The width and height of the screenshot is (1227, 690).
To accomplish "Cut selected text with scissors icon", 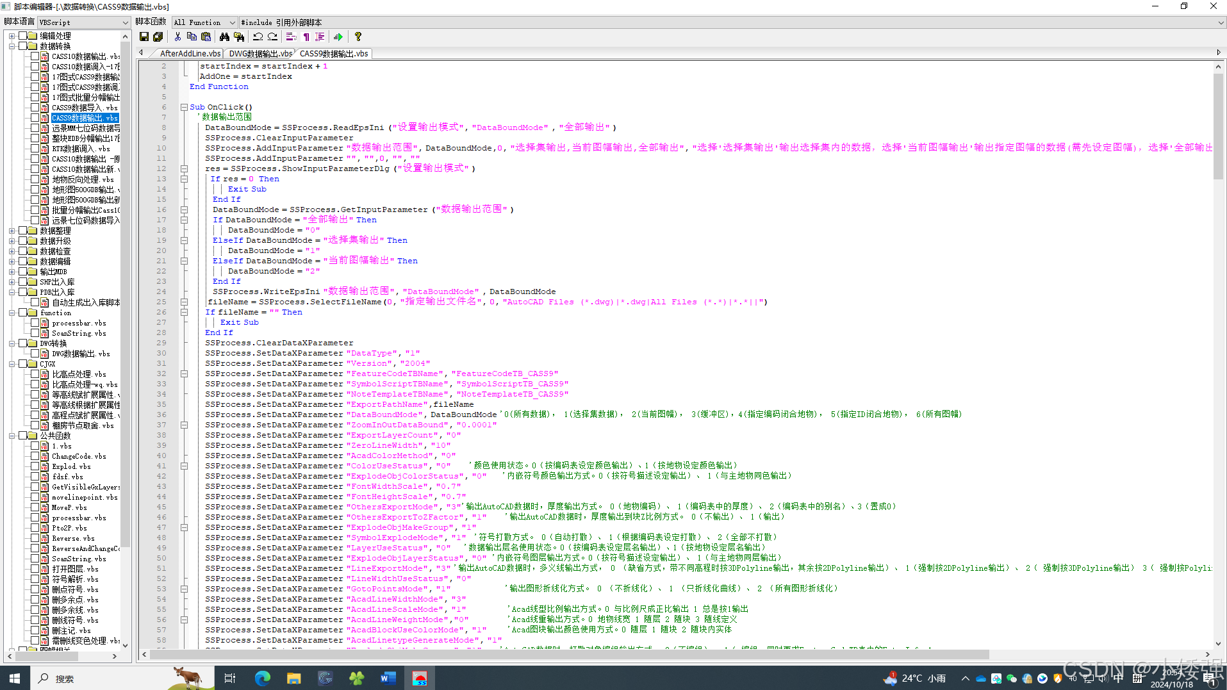I will (177, 37).
